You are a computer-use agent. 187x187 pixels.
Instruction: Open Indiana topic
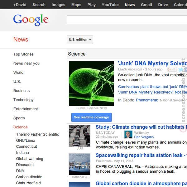pyautogui.click(x=22, y=153)
